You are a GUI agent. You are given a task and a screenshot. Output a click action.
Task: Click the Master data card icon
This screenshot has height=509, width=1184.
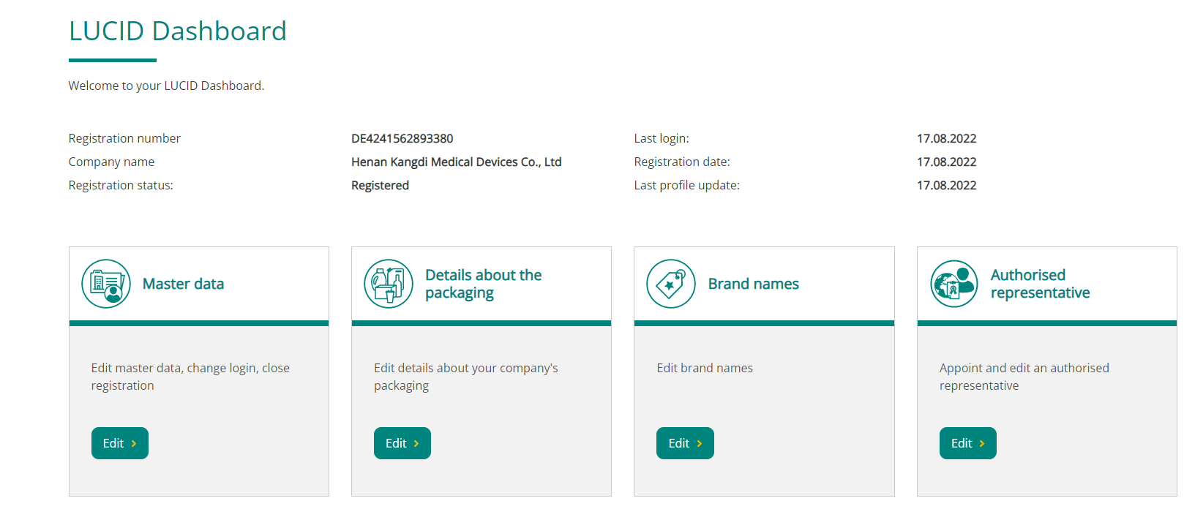106,284
